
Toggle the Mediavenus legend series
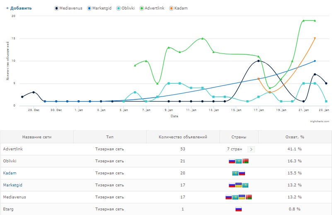pos(68,8)
